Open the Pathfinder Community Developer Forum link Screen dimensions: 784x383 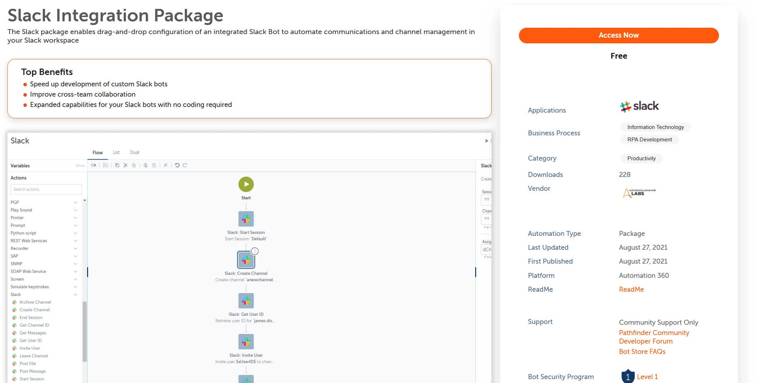[x=654, y=337]
